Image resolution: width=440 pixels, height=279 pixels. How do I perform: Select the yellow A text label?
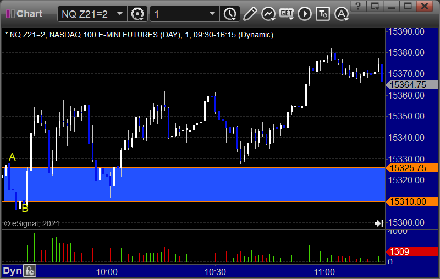click(12, 157)
